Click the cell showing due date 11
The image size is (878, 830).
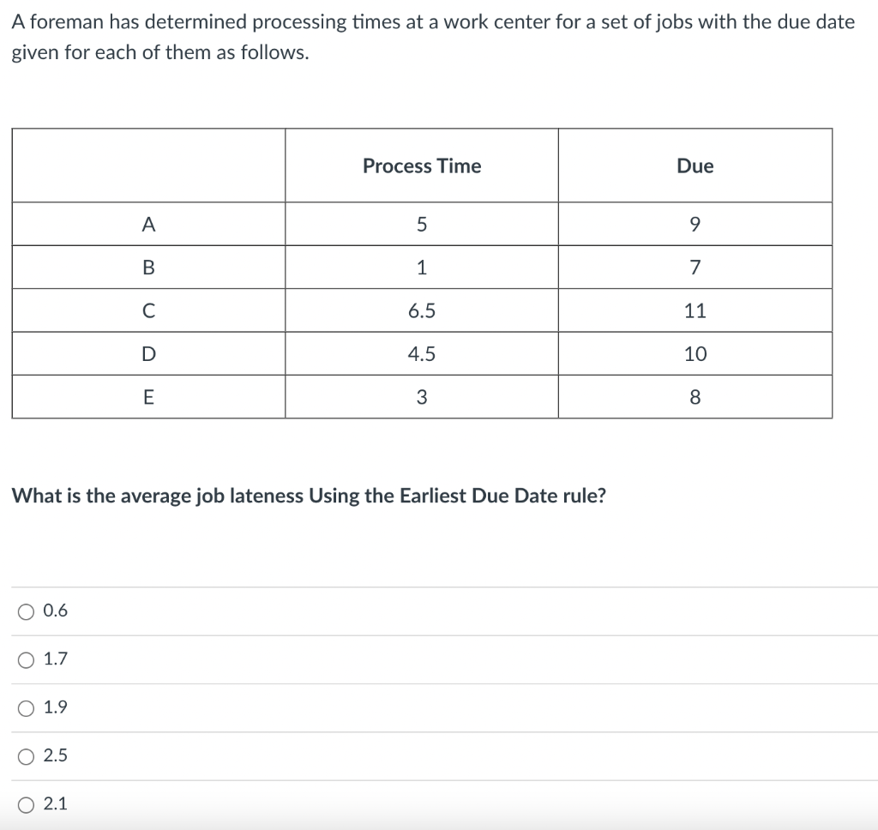(695, 310)
